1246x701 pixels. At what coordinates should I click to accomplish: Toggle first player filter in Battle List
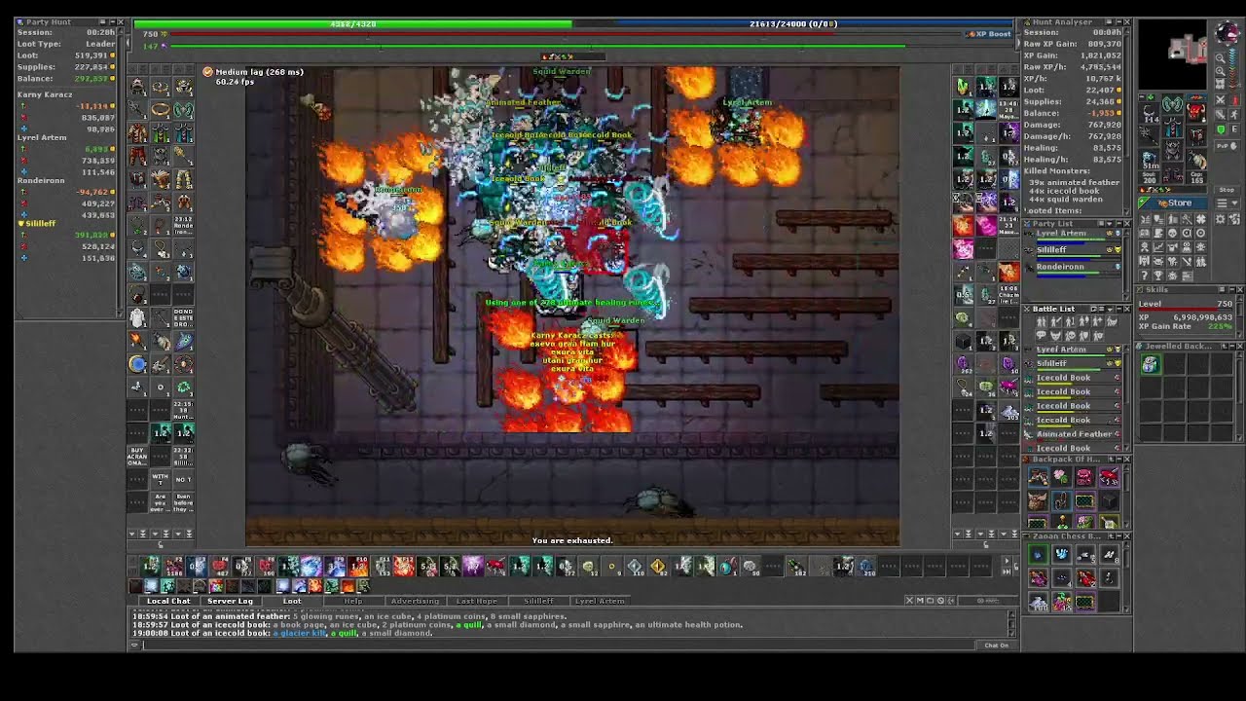(x=1043, y=321)
